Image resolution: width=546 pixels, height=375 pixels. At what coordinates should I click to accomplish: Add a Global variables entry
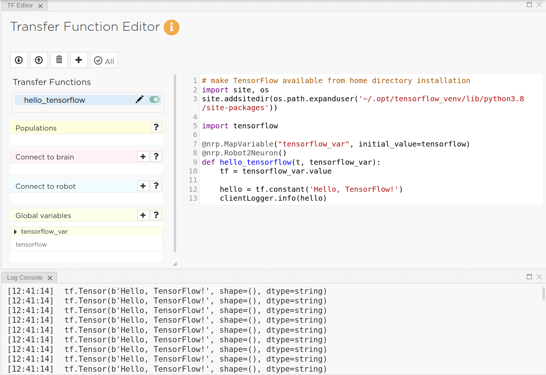point(143,215)
